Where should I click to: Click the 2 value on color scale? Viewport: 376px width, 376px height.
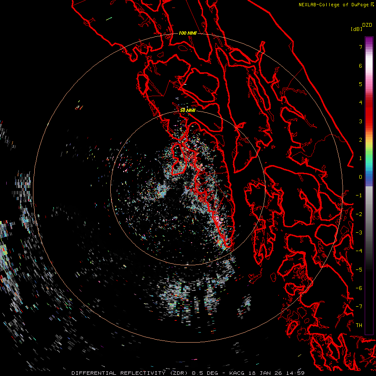click(361, 140)
